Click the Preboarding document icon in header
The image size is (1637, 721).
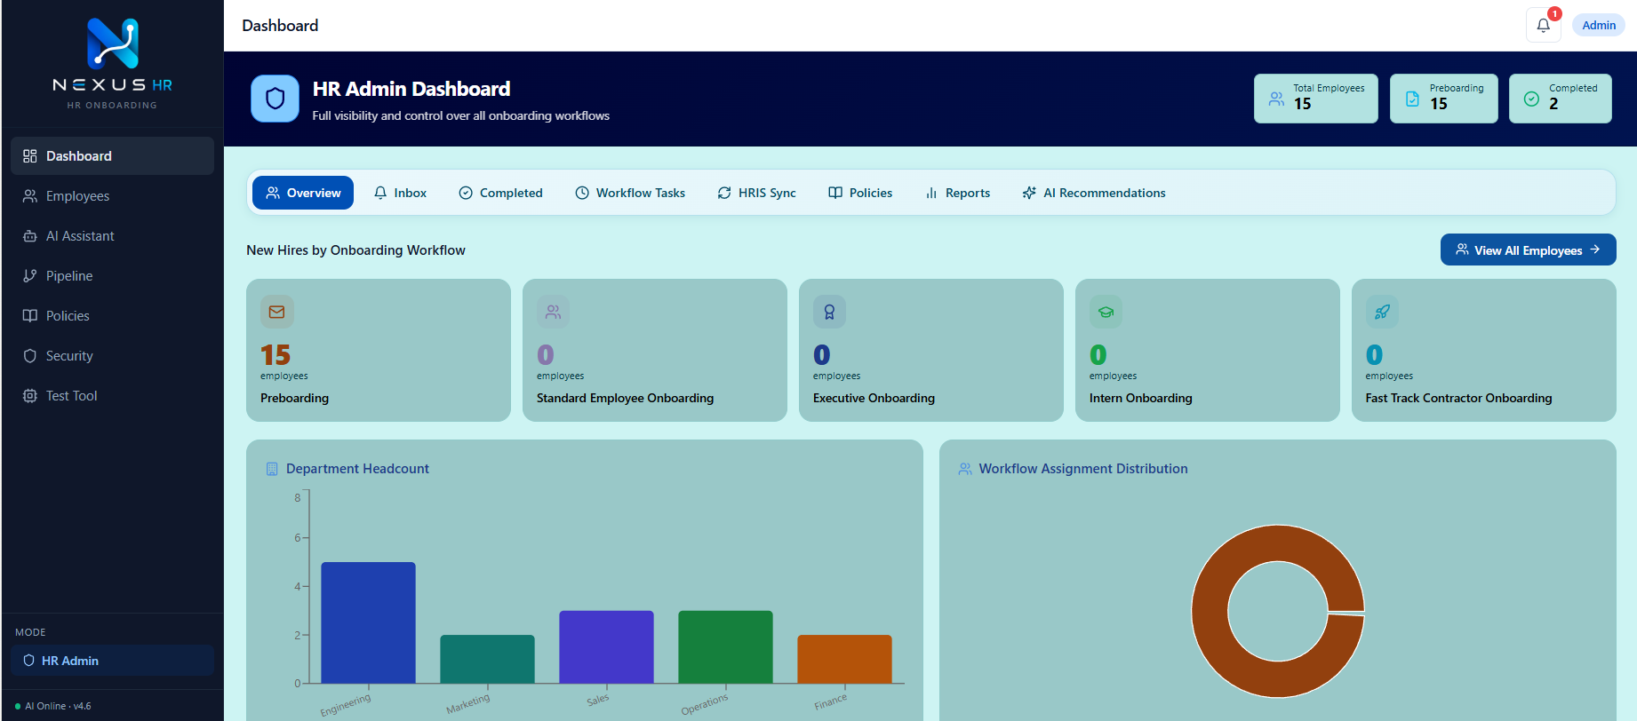click(x=1412, y=99)
